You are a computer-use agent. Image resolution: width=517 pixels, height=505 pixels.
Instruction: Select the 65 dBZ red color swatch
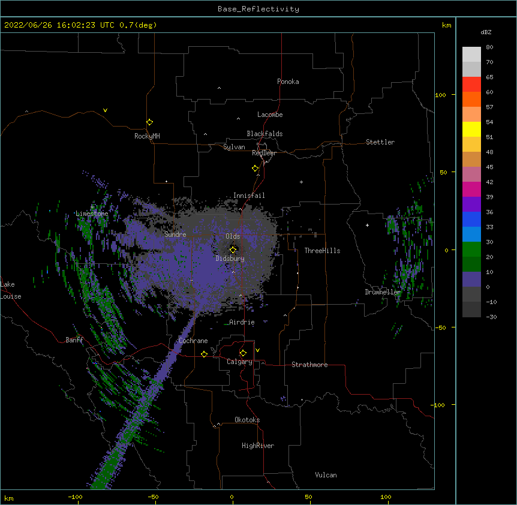coord(471,84)
